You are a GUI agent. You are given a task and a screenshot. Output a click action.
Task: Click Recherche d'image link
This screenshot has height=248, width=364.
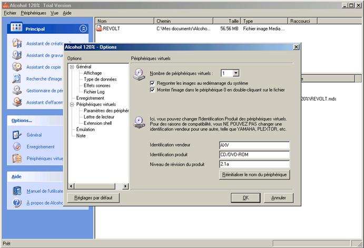pyautogui.click(x=44, y=79)
